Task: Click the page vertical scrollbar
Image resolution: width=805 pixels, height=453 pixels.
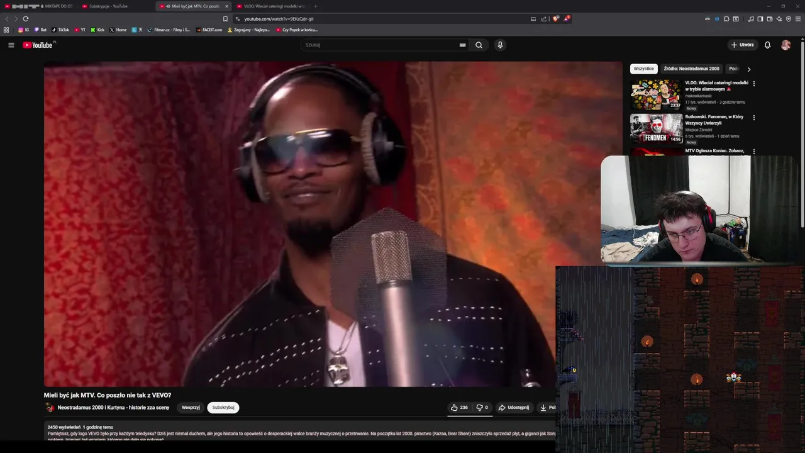Action: coord(802,132)
